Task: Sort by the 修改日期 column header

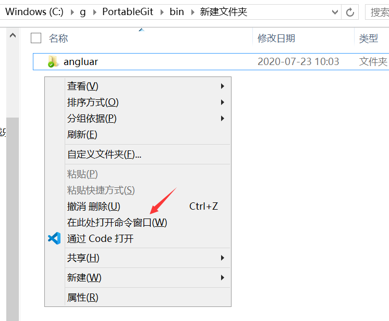Action: 276,38
